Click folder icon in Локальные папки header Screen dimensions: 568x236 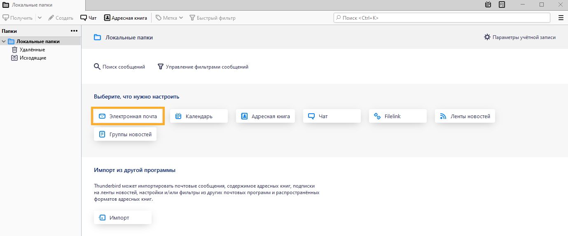pyautogui.click(x=97, y=37)
